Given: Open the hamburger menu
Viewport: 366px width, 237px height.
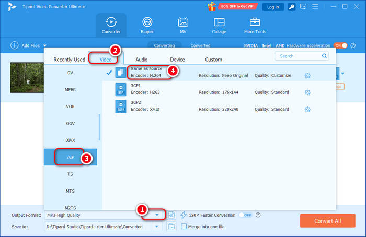Looking at the screenshot, I should click(315, 6).
